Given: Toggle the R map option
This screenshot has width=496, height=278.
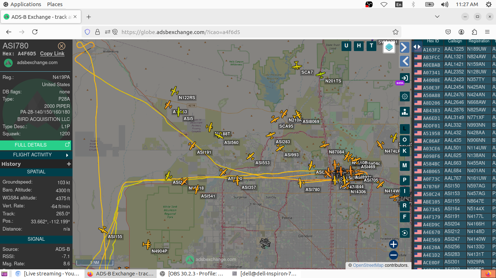Looking at the screenshot, I should pos(405,206).
